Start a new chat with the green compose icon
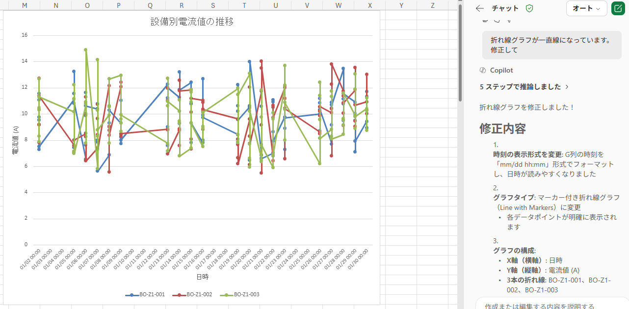The image size is (629, 309). (x=618, y=8)
